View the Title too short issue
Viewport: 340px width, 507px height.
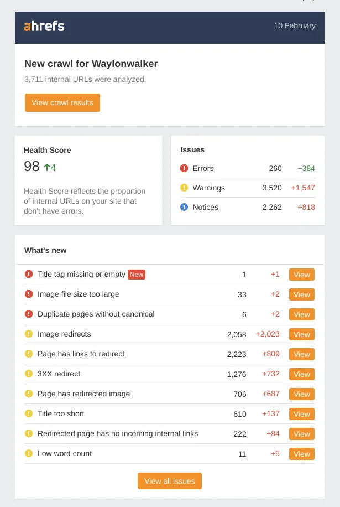(301, 414)
